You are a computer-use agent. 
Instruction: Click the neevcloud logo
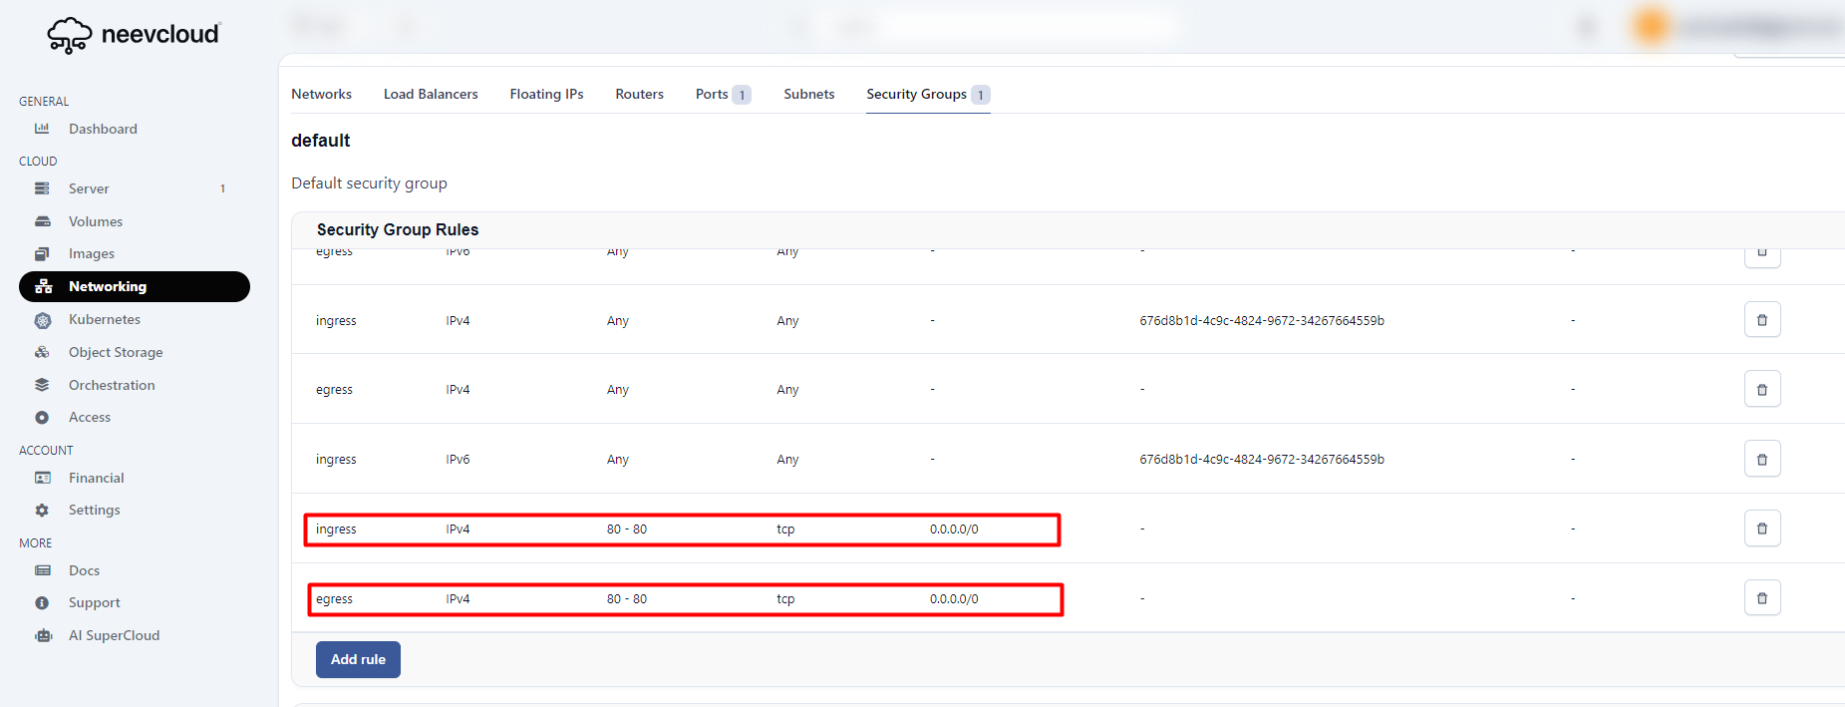134,35
